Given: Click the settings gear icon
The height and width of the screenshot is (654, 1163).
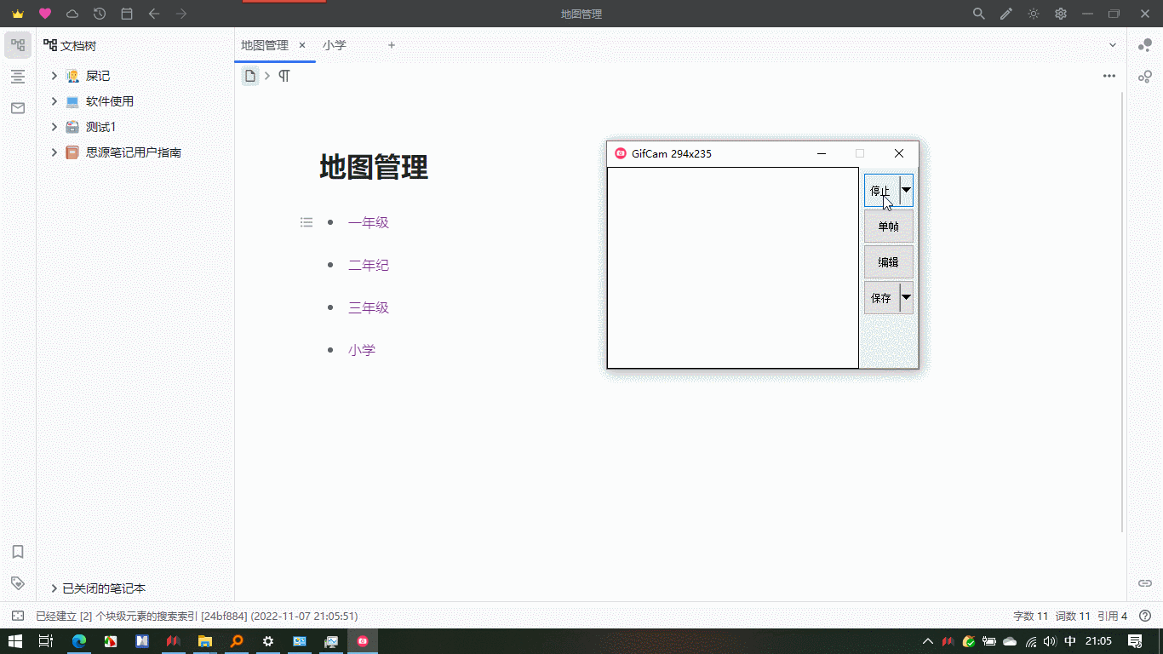Looking at the screenshot, I should click(1061, 14).
